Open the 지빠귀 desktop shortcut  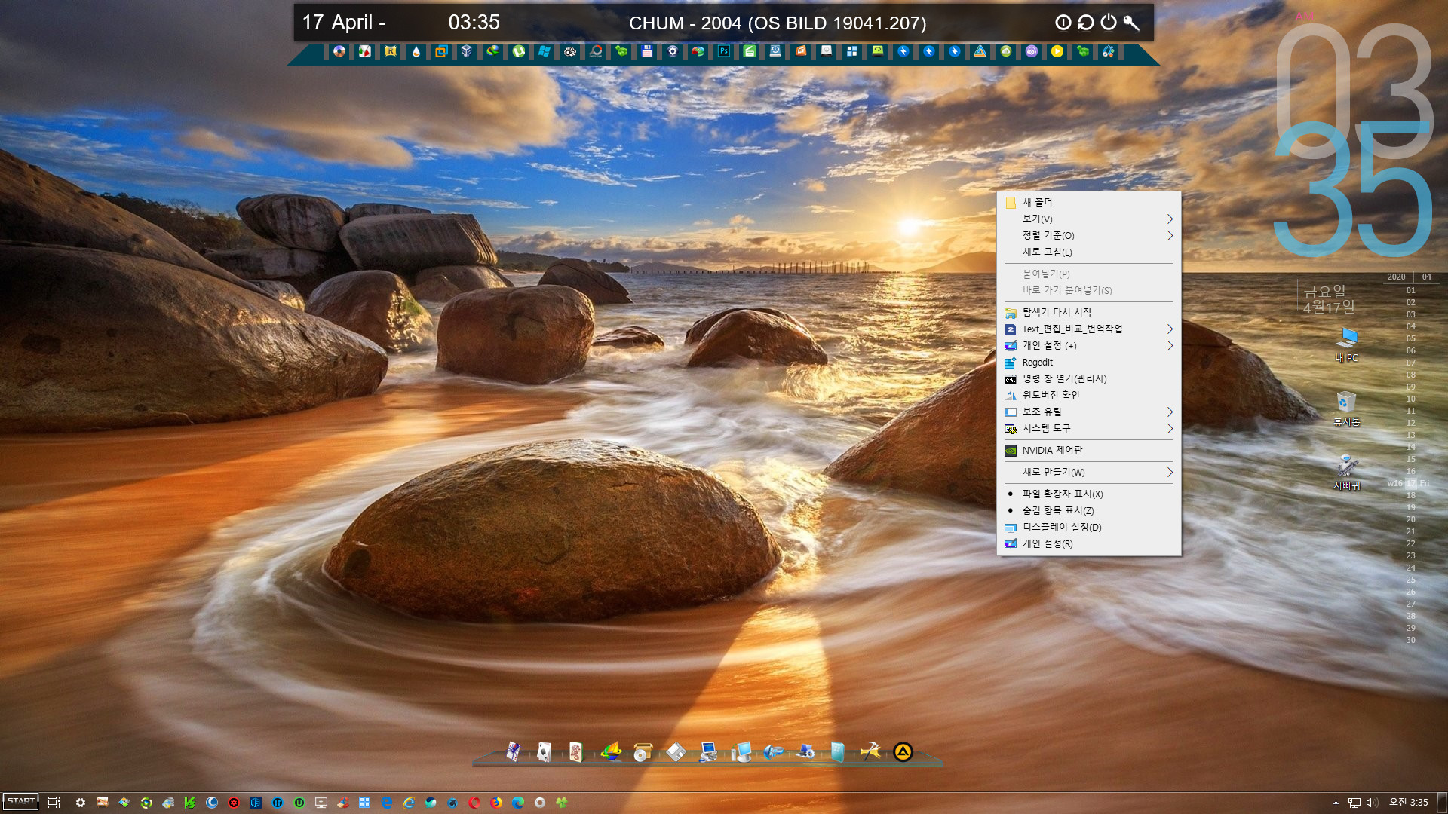(1346, 473)
